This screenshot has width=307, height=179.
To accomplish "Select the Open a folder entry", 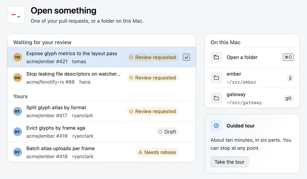I will [252, 57].
